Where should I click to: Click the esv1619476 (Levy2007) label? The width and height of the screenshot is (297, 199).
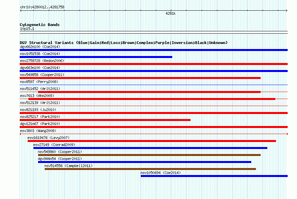click(48, 138)
